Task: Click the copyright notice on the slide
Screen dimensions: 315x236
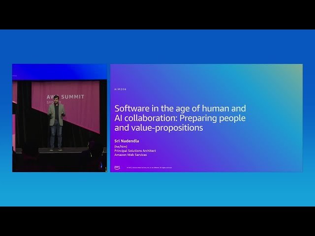Action: click(149, 168)
